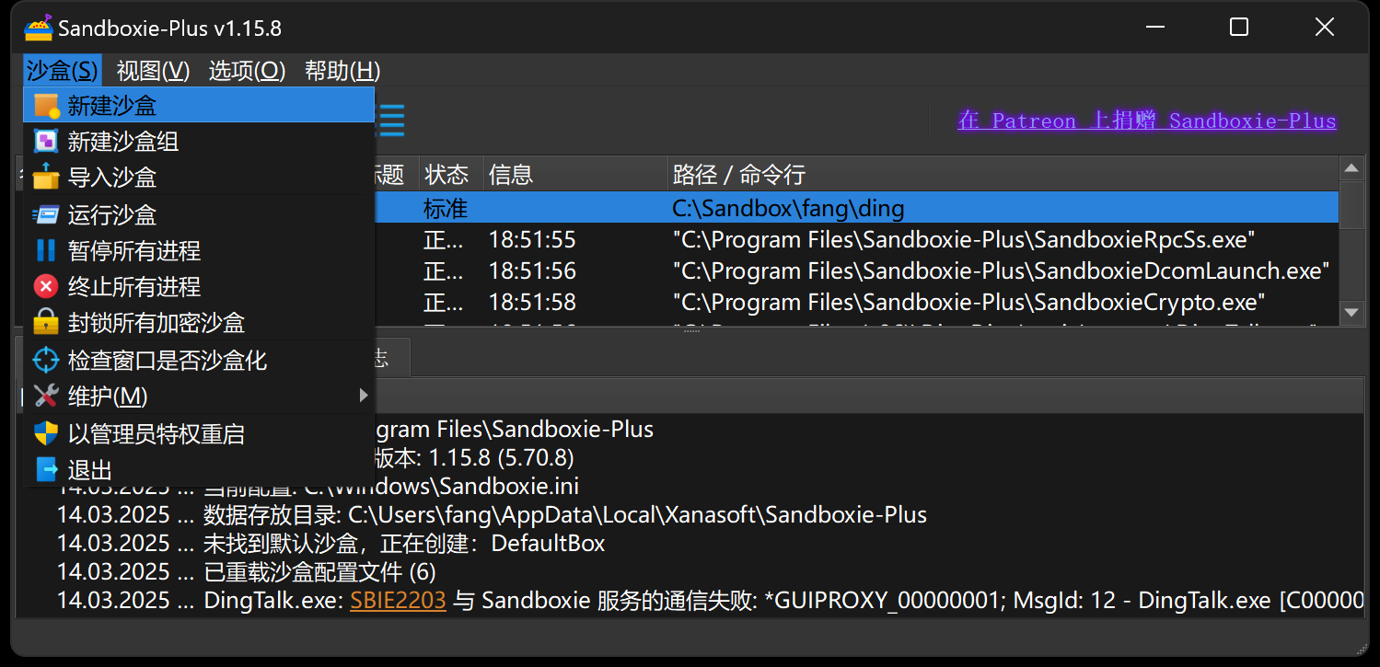This screenshot has height=667, width=1380.
Task: Click the 18:51:58 info cell
Action: (x=532, y=302)
